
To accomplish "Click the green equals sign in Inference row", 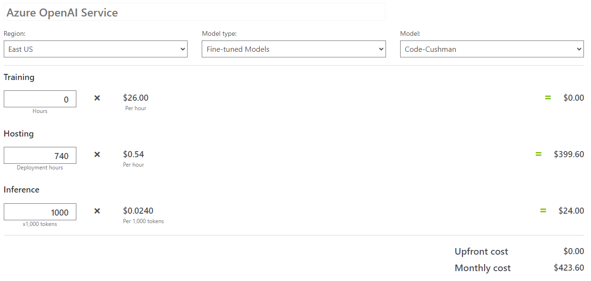I will point(543,211).
